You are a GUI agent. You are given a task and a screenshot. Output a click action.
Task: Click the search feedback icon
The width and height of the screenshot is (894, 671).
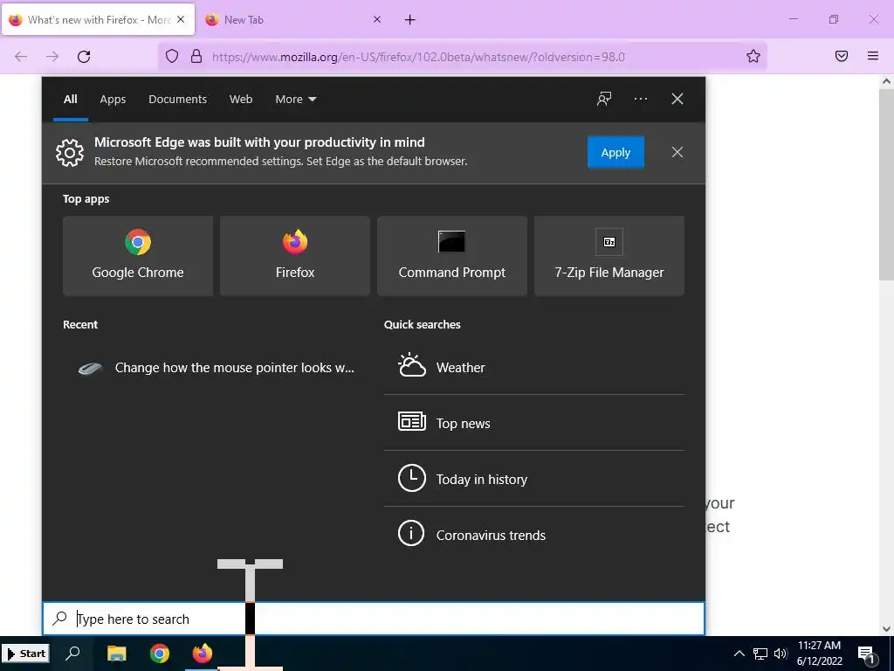pyautogui.click(x=604, y=99)
